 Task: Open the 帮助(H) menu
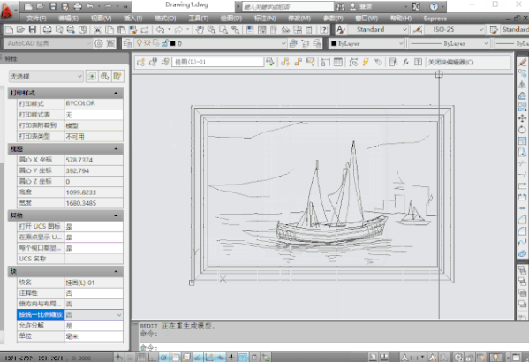click(400, 19)
